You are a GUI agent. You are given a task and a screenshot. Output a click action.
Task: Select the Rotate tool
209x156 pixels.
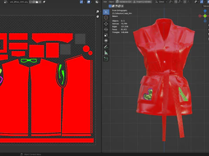coord(106,29)
